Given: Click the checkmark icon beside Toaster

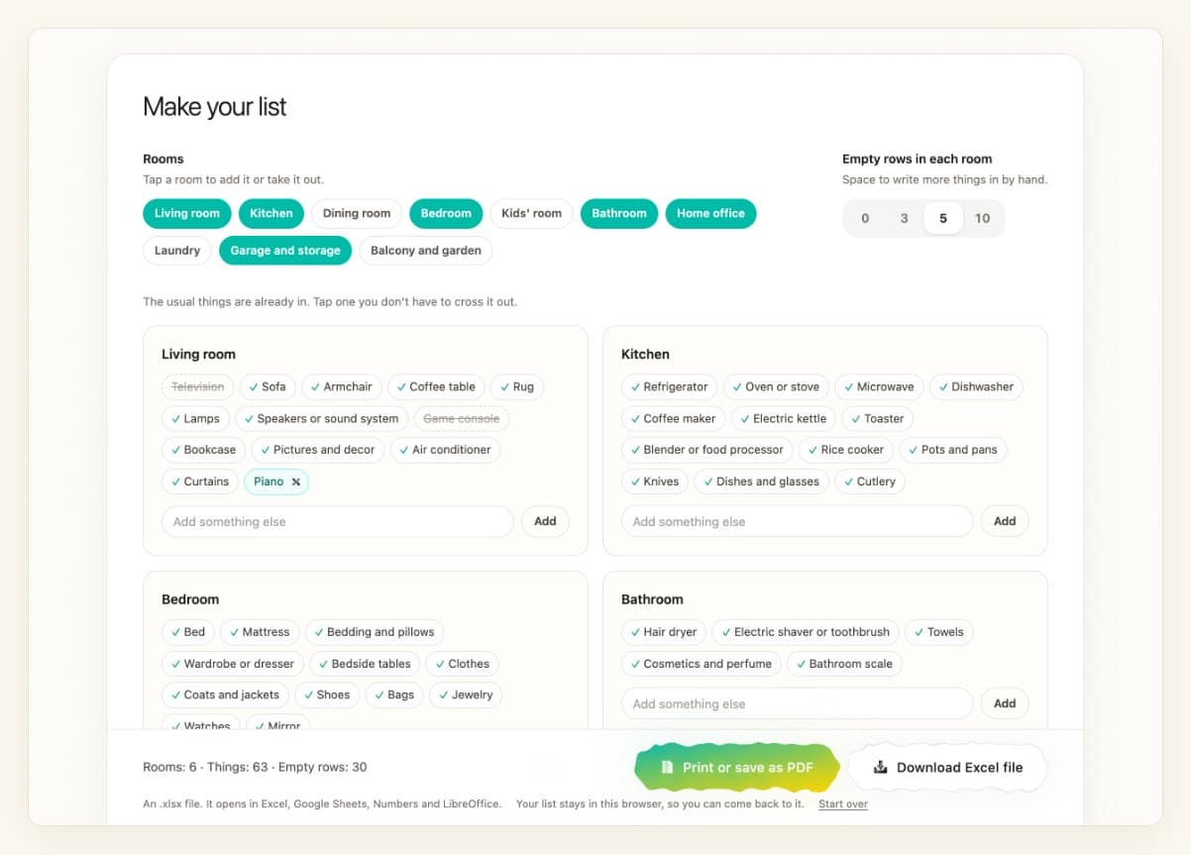Looking at the screenshot, I should [856, 418].
